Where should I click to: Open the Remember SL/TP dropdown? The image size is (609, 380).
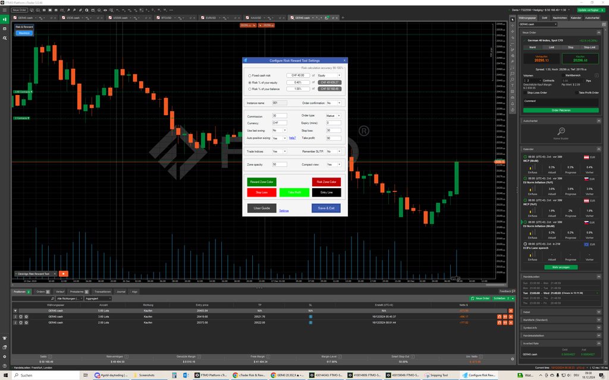334,151
